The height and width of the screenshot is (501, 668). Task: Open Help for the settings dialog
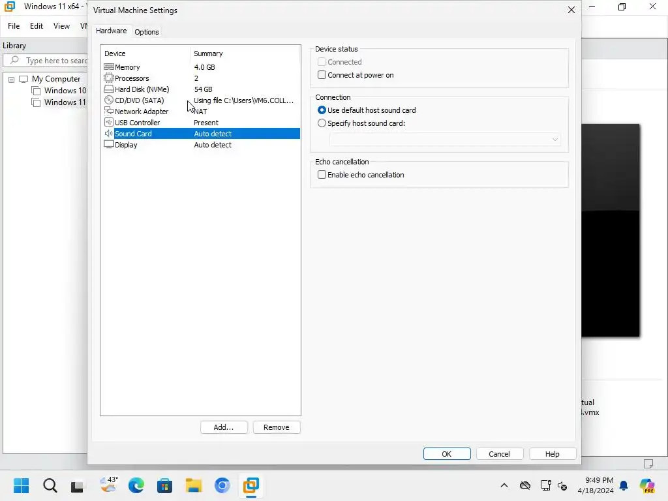pos(553,454)
